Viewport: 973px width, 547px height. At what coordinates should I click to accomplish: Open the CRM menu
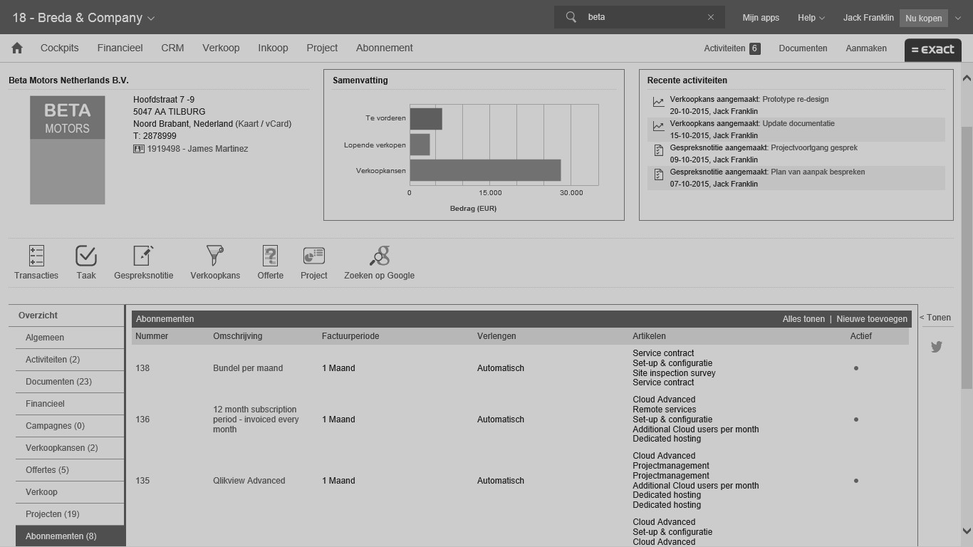[x=172, y=48]
